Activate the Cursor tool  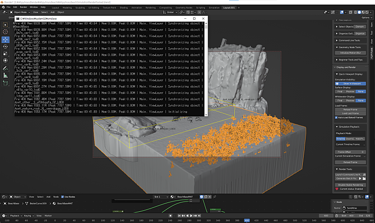6,32
